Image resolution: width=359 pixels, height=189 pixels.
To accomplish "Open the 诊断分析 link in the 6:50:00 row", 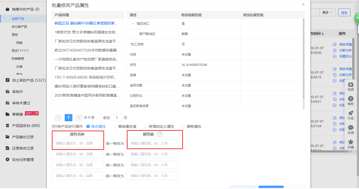I will click(346, 50).
